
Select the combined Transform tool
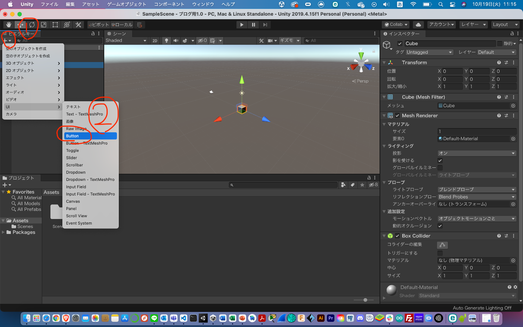click(67, 25)
